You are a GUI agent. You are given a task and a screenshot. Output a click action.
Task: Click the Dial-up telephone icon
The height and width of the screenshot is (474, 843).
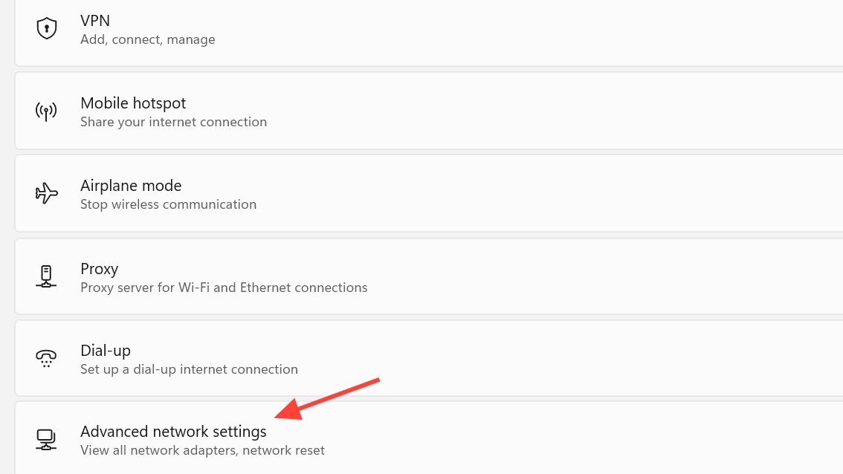click(47, 359)
